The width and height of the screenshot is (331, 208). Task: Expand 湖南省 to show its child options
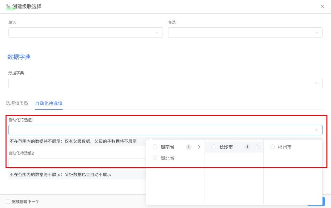pos(199,147)
